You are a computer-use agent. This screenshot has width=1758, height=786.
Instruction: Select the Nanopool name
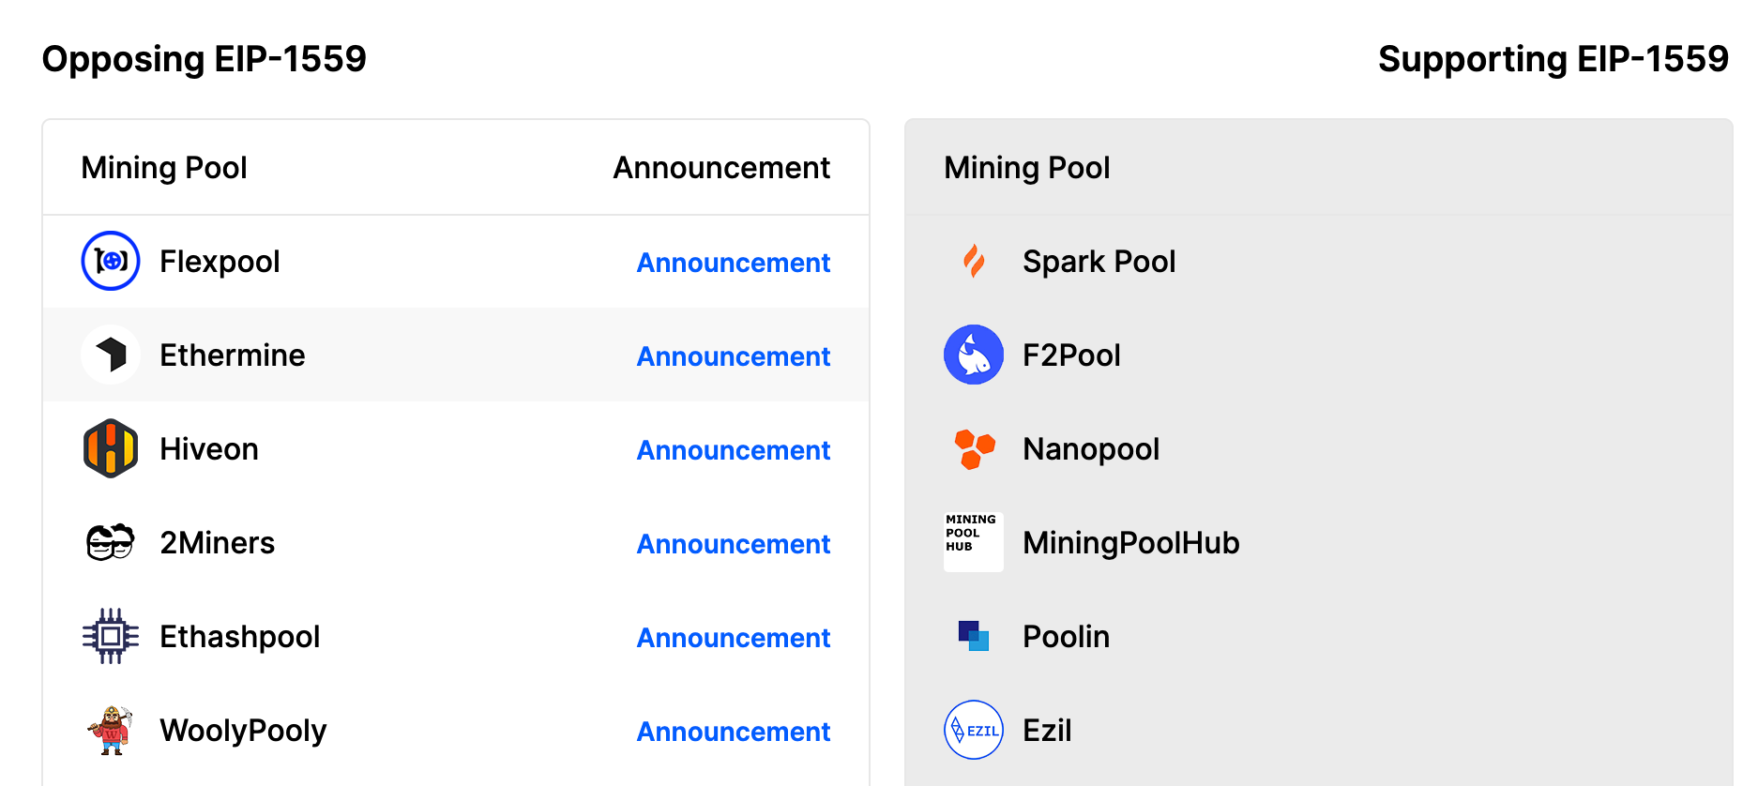tap(1091, 449)
